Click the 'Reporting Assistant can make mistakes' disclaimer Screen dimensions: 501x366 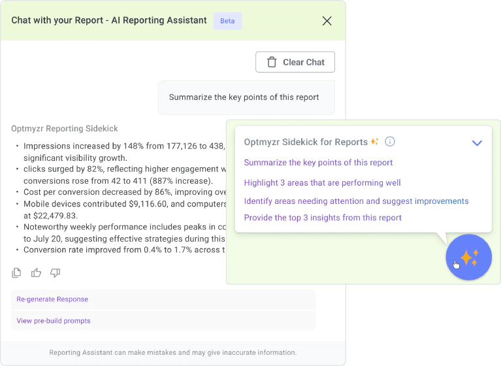coord(173,352)
